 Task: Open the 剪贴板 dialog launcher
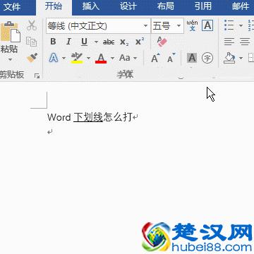(x=37, y=75)
